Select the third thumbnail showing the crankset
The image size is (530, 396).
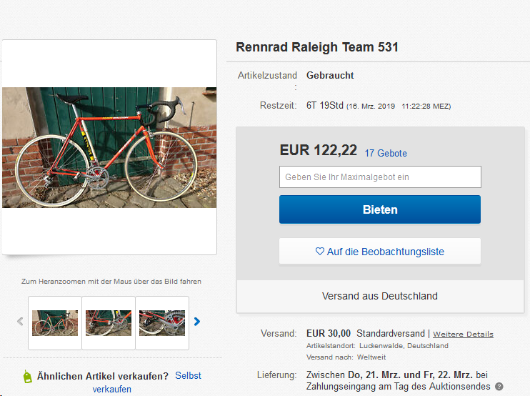click(162, 322)
